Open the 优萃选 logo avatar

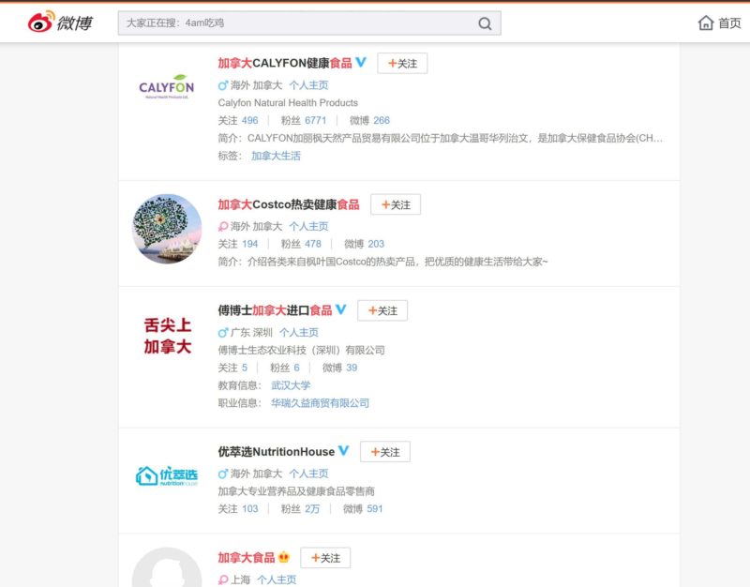(167, 476)
